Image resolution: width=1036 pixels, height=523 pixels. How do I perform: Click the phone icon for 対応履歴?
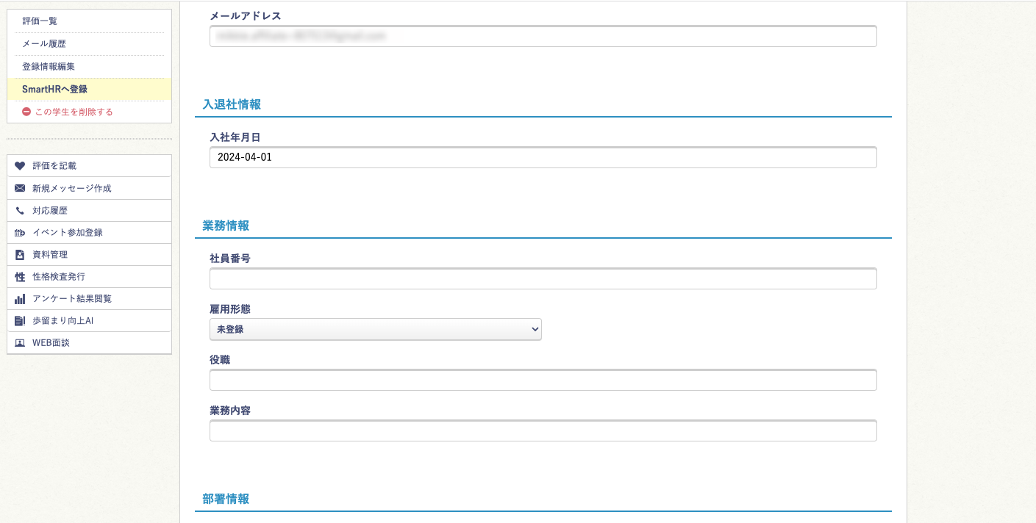tap(20, 211)
